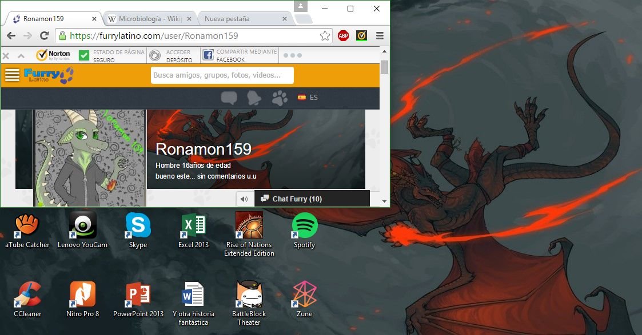Screen dimensions: 642x335
Task: Select the CCleaner desktop icon
Action: coord(27,300)
